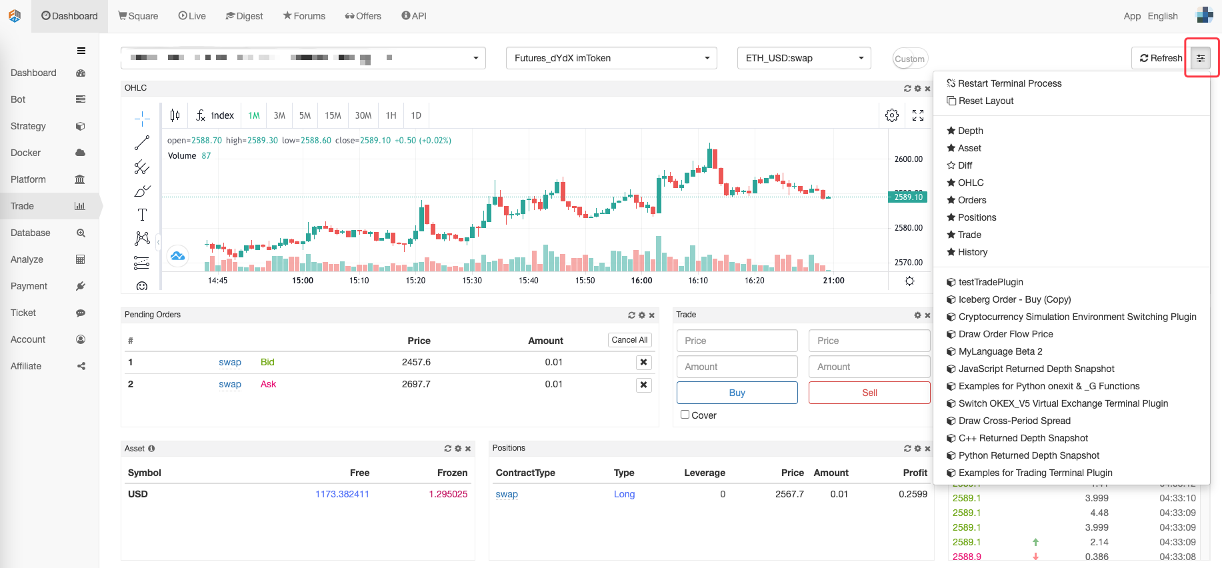This screenshot has height=568, width=1222.
Task: Toggle the Diff panel star
Action: 951,165
